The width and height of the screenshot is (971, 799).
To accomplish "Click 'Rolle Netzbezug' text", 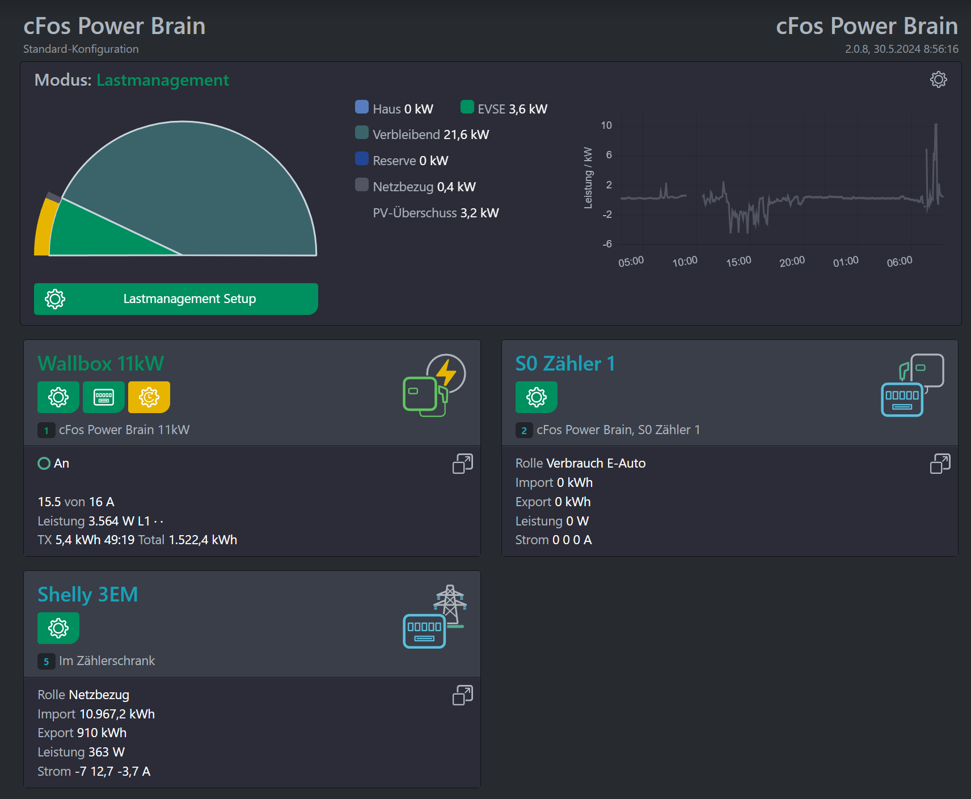I will [x=83, y=695].
